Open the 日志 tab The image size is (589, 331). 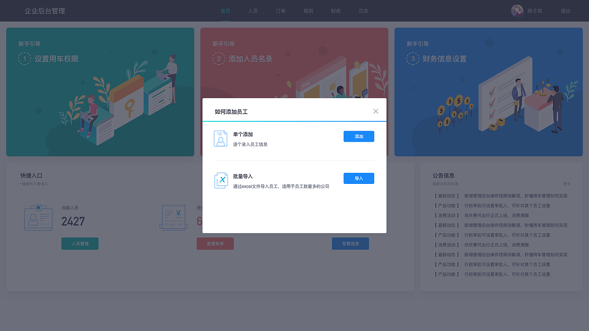pos(364,11)
